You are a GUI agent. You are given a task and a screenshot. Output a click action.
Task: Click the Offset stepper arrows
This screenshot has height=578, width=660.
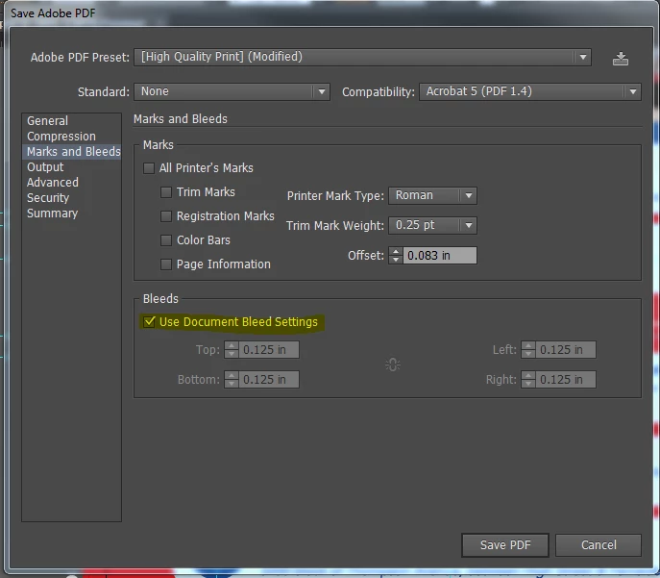396,256
